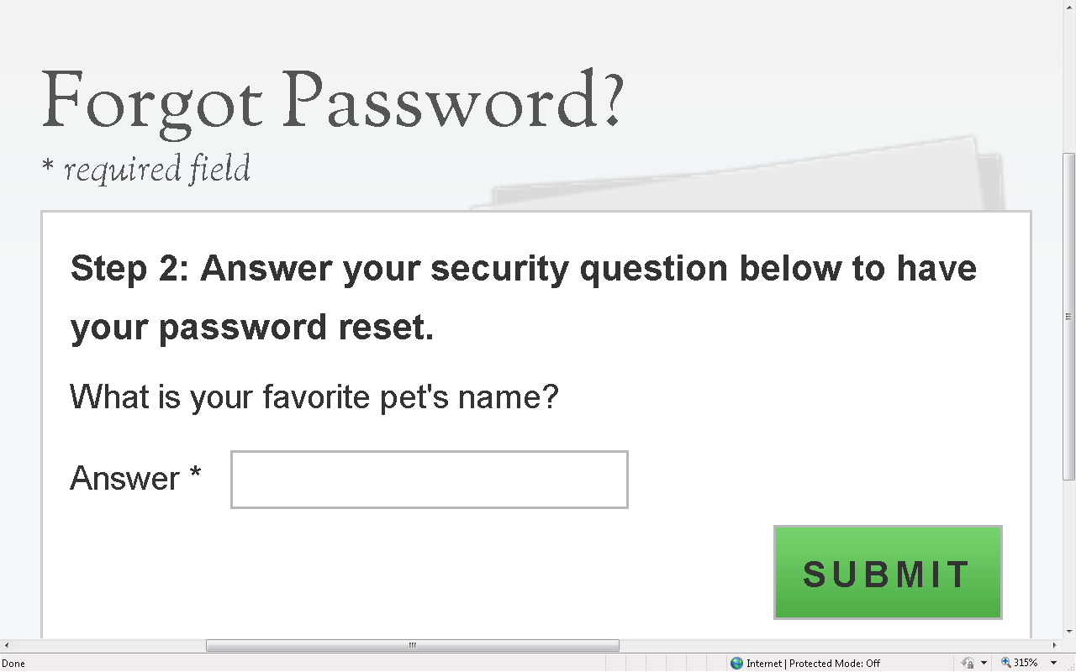Screen dimensions: 1076x672
Task: Click the vertical scrollbar down arrow
Action: click(x=1068, y=631)
